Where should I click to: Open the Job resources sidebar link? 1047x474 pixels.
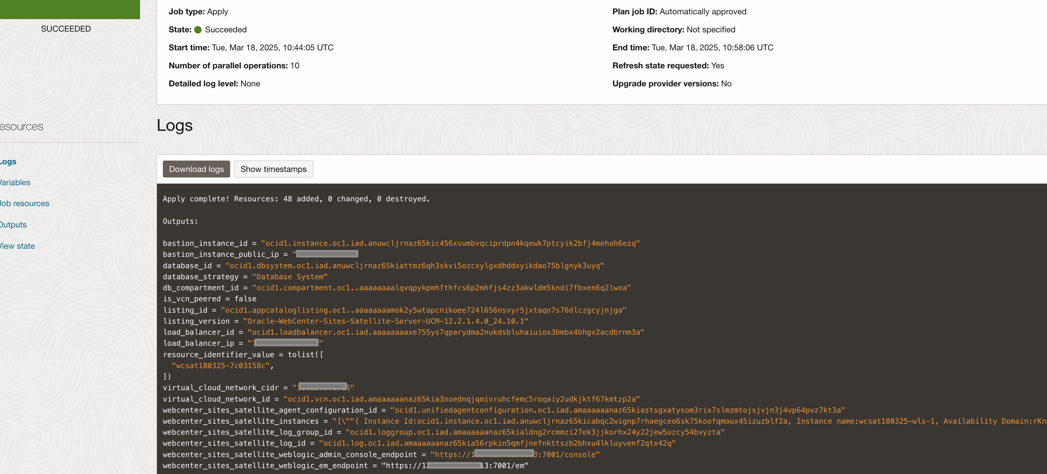point(24,204)
